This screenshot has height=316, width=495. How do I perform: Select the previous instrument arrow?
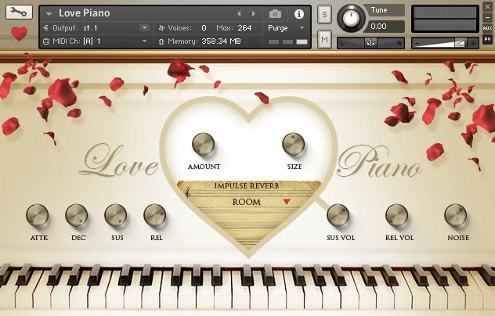(239, 13)
